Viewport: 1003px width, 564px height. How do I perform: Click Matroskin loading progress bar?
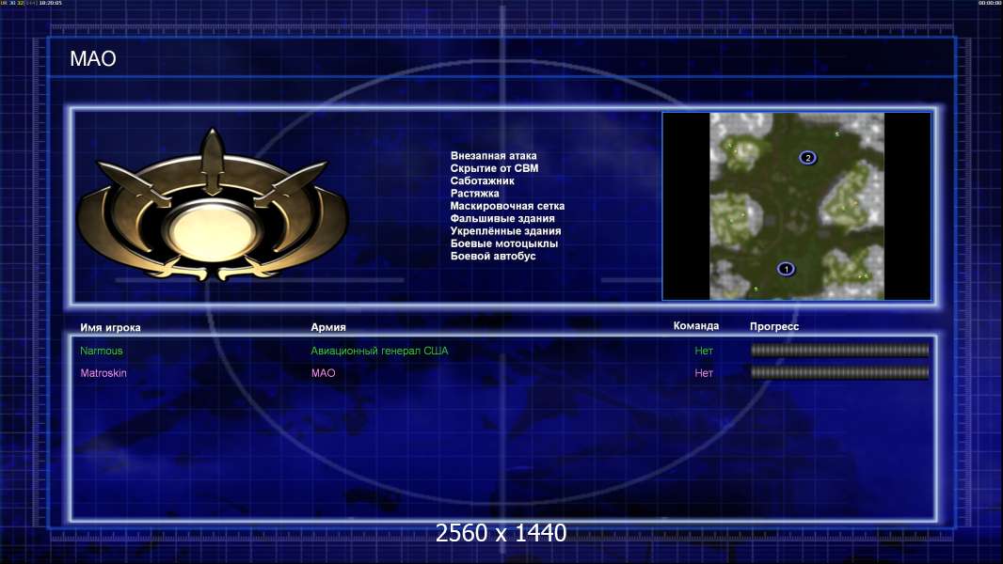click(x=840, y=372)
